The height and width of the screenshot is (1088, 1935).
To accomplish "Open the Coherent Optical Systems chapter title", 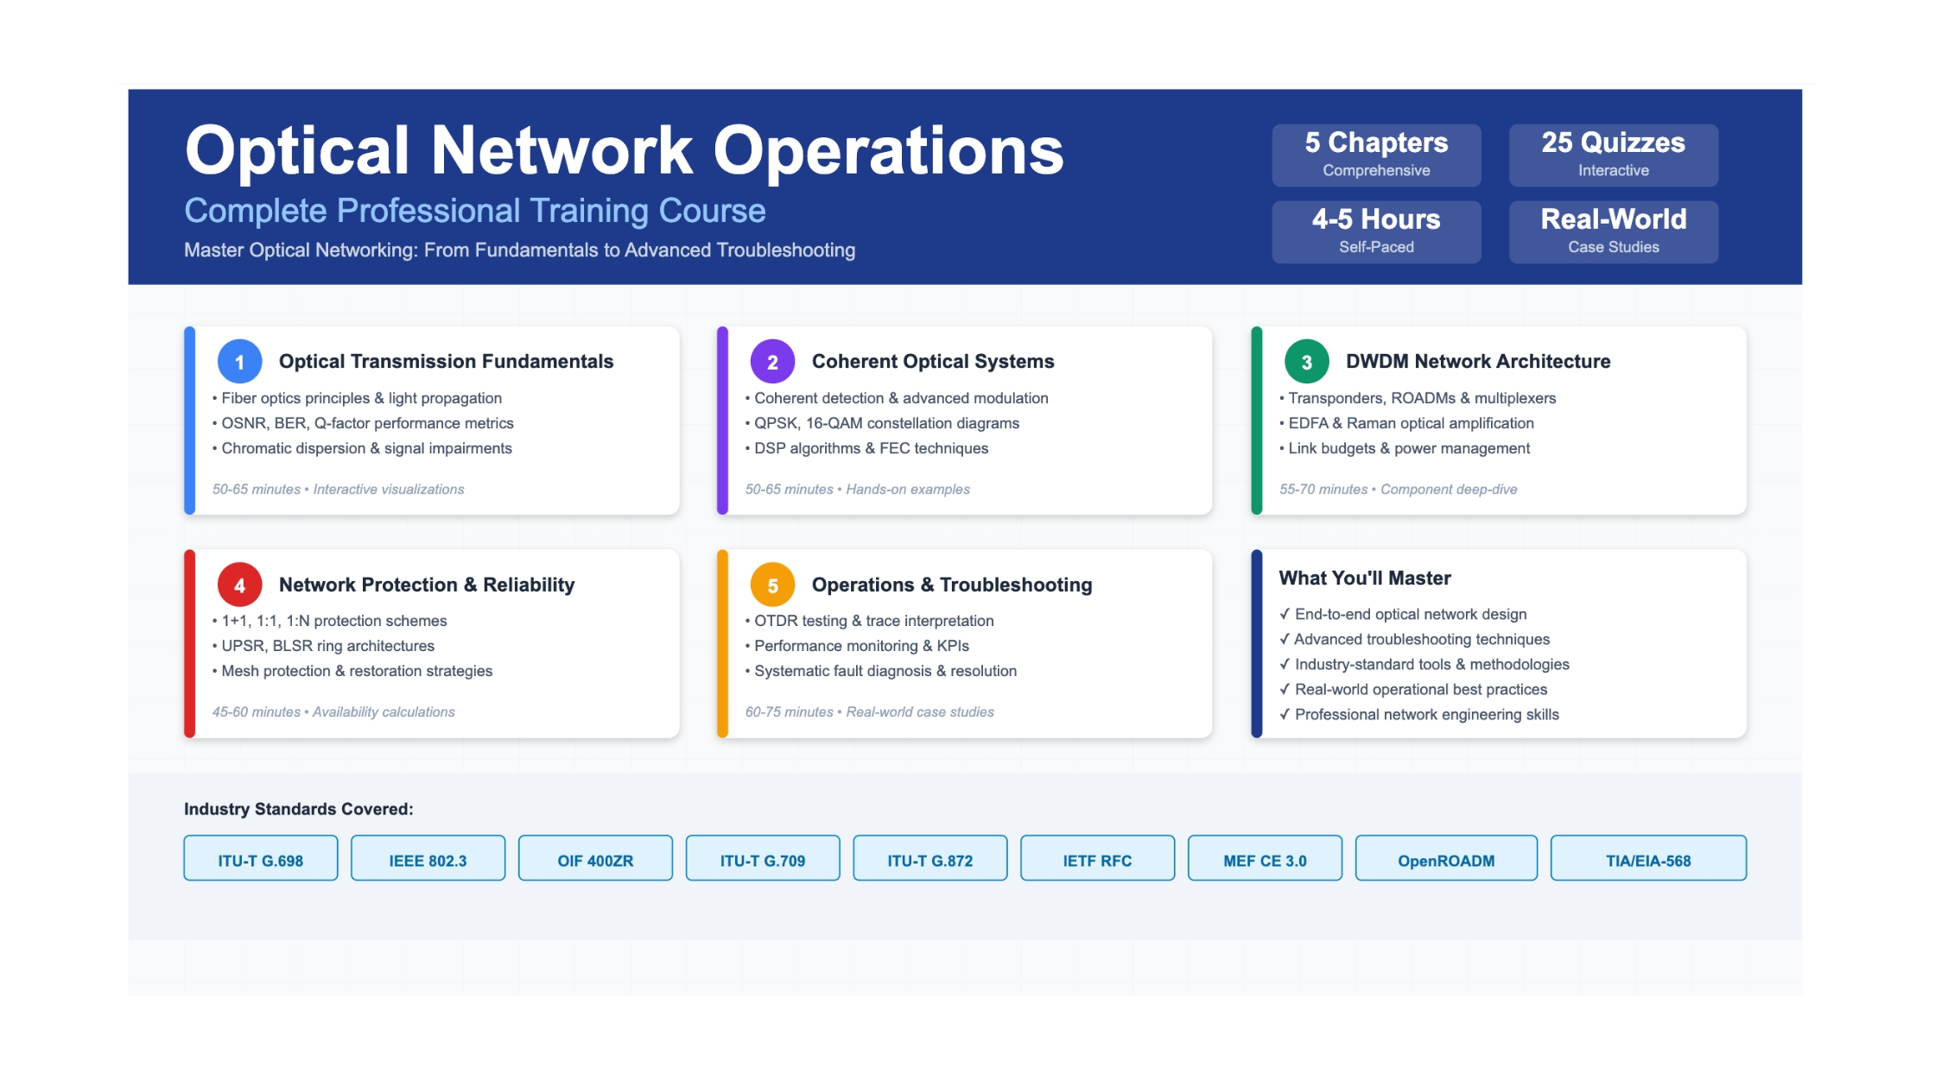I will 932,361.
